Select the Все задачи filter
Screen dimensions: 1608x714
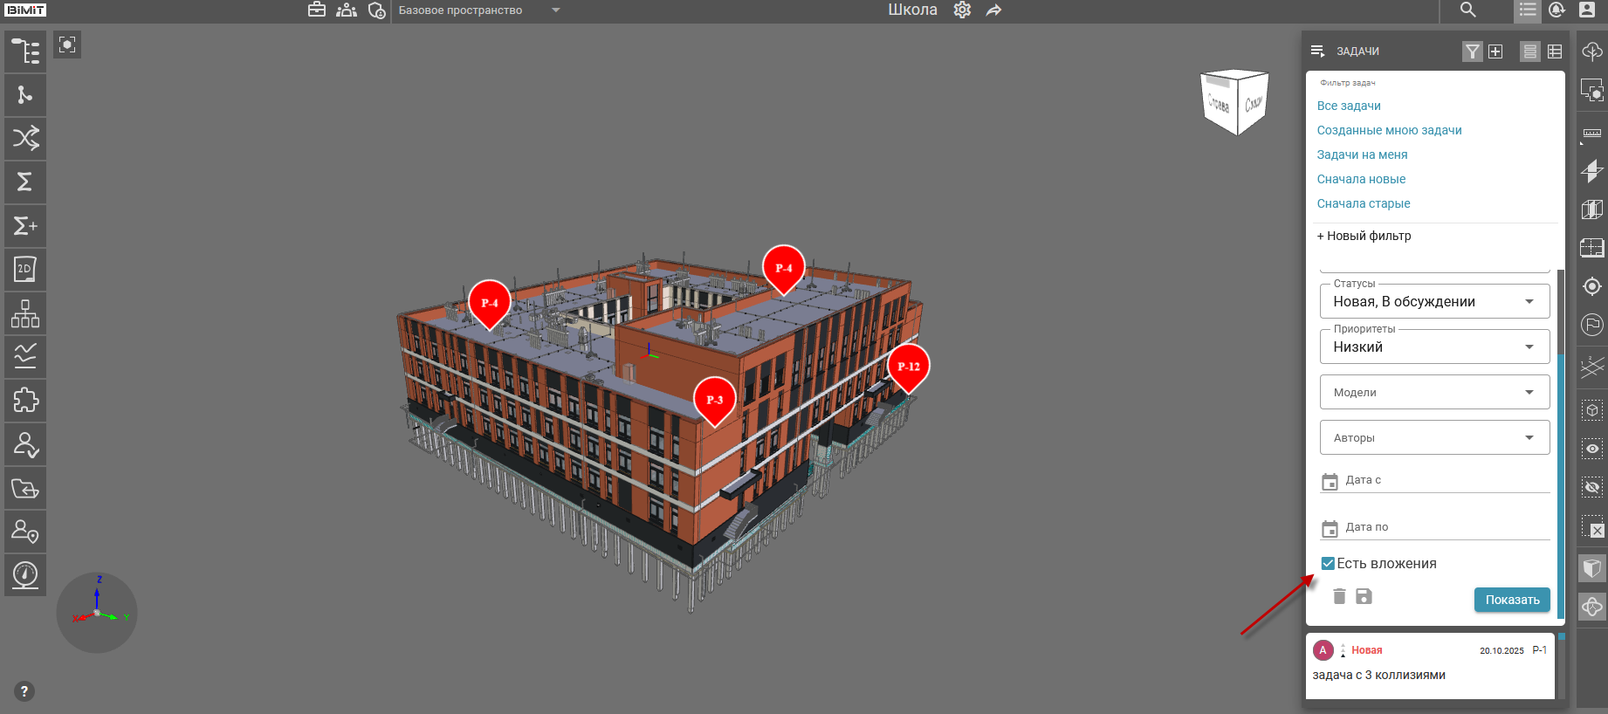[1349, 106]
